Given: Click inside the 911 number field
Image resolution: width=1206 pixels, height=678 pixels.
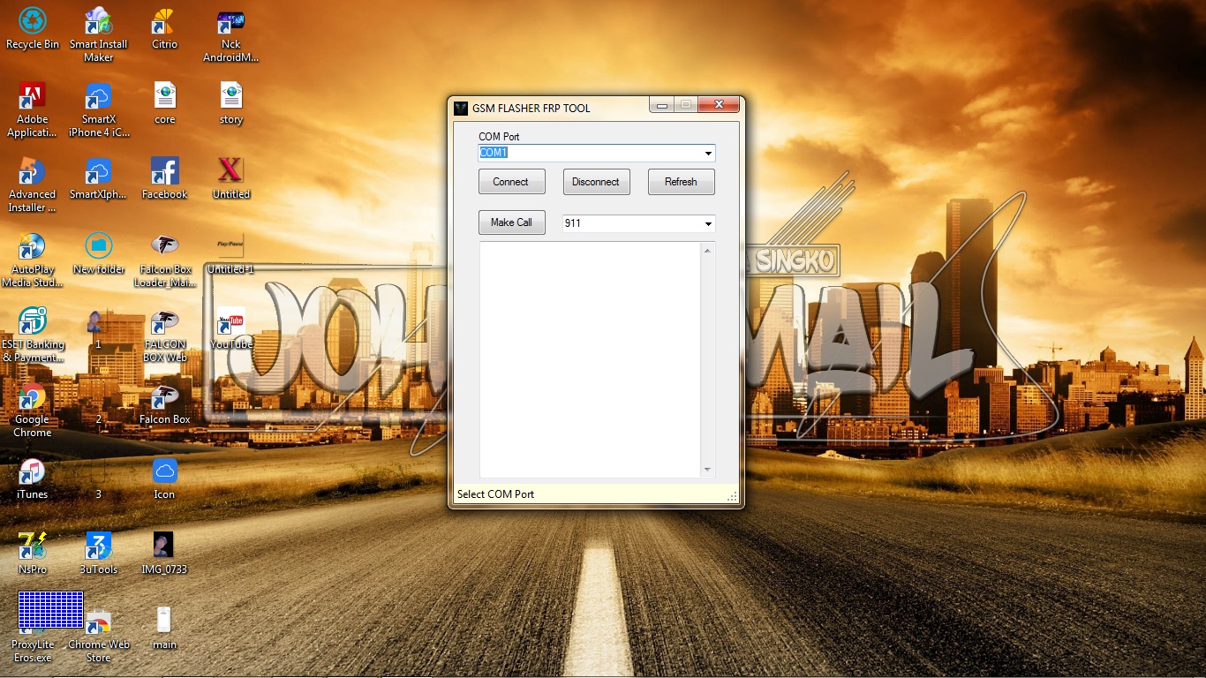Looking at the screenshot, I should tap(632, 223).
